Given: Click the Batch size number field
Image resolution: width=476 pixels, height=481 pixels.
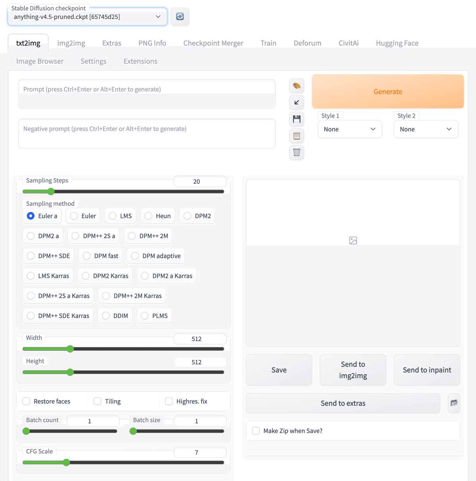Looking at the screenshot, I should 200,421.
